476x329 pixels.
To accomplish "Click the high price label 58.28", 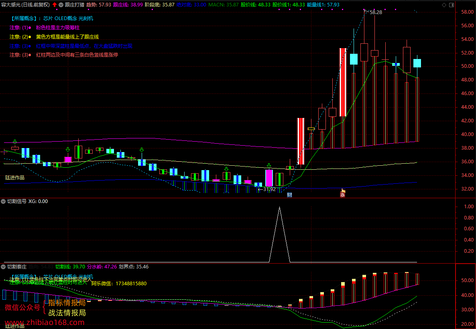I will pos(376,12).
